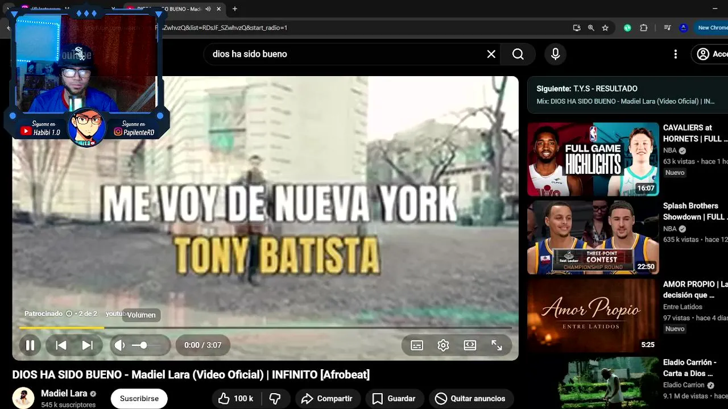Mute the video with the speaker icon
The height and width of the screenshot is (409, 728).
click(119, 345)
